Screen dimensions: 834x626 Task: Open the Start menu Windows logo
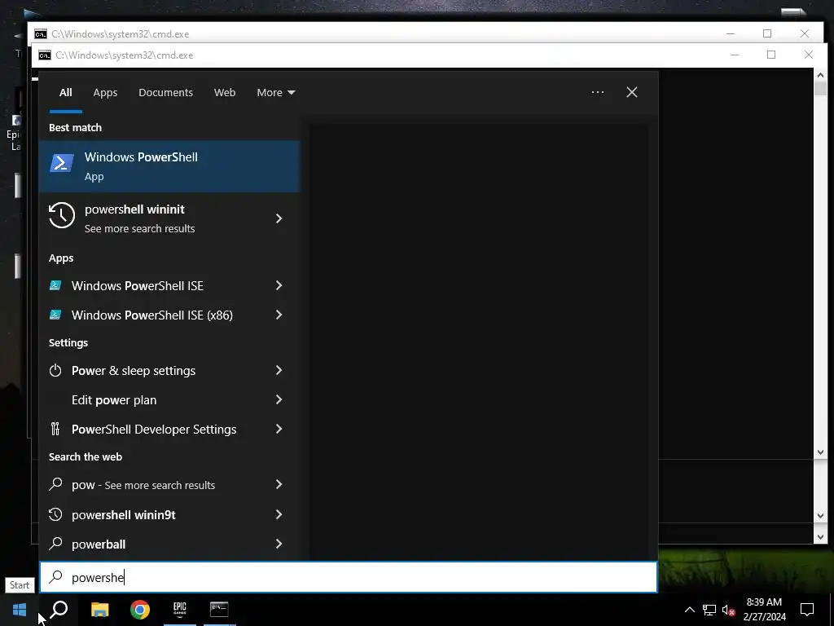(x=20, y=610)
